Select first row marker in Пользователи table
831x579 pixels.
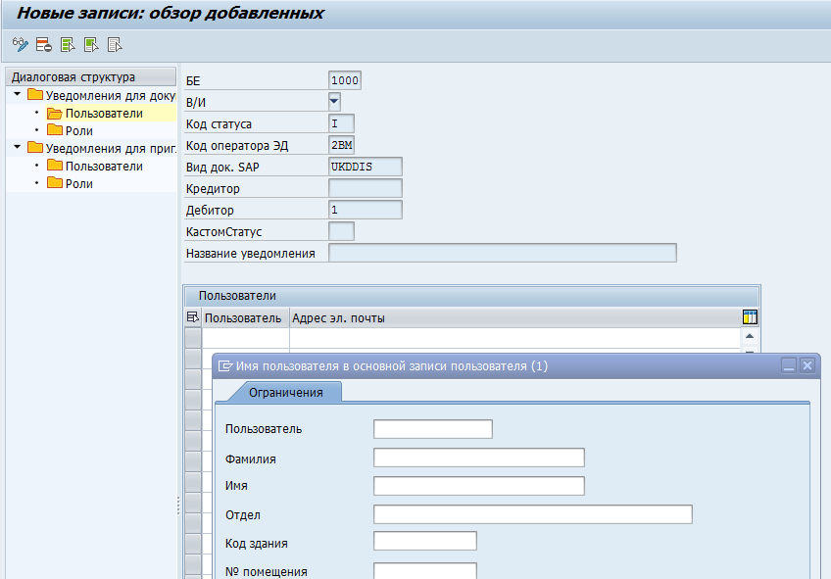193,337
